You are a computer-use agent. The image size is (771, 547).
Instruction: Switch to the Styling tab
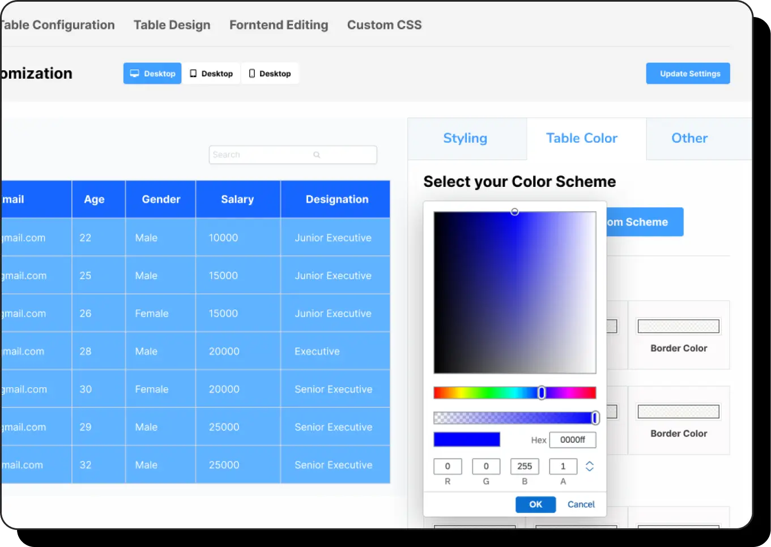pos(465,138)
